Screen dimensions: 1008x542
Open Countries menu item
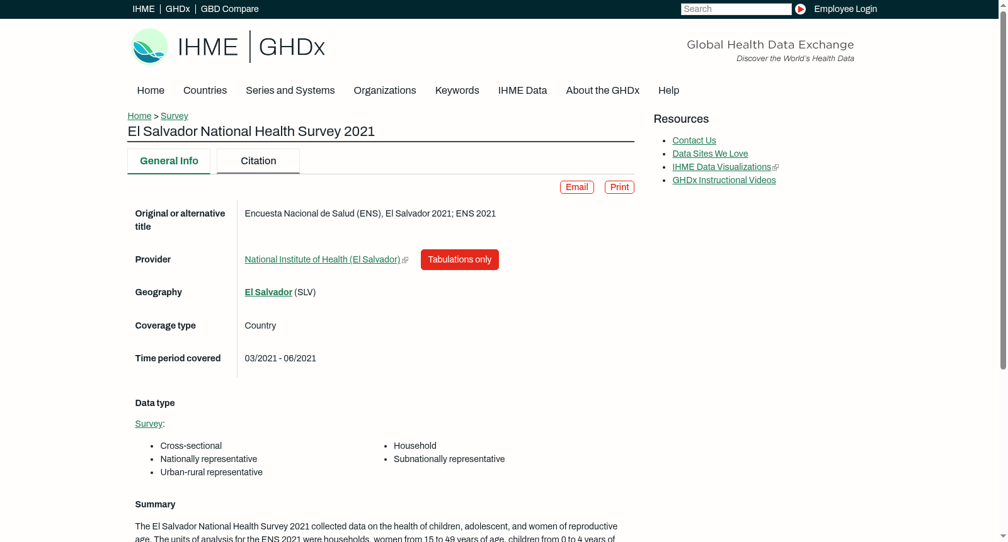(x=205, y=91)
